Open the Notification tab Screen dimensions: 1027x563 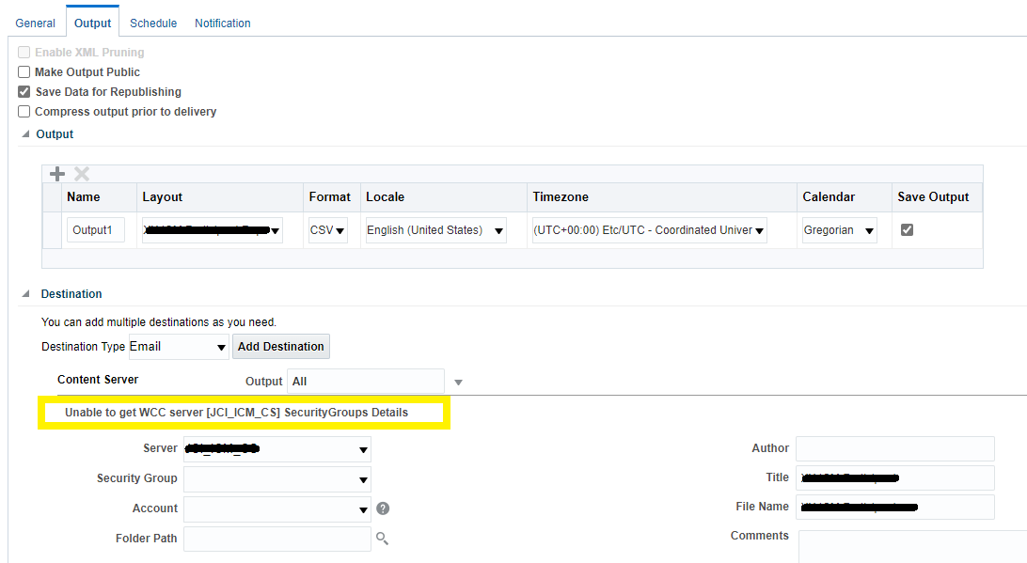[223, 23]
